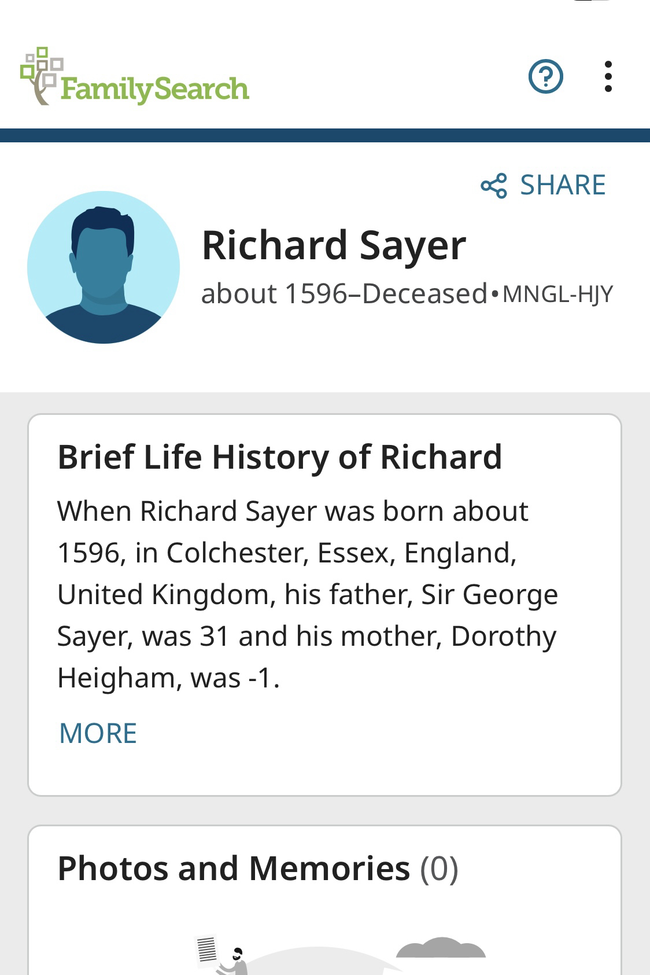Select the Richard Sayer name heading
Image resolution: width=650 pixels, height=975 pixels.
334,246
